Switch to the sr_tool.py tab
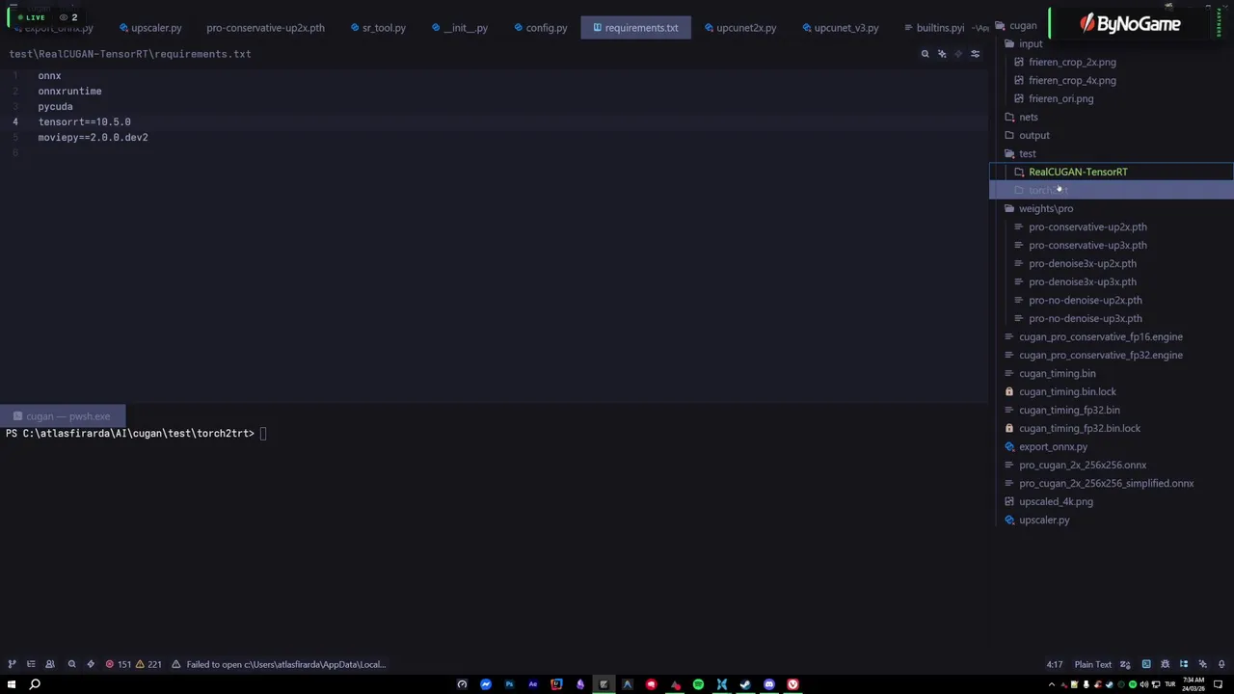This screenshot has width=1234, height=694. (x=377, y=28)
